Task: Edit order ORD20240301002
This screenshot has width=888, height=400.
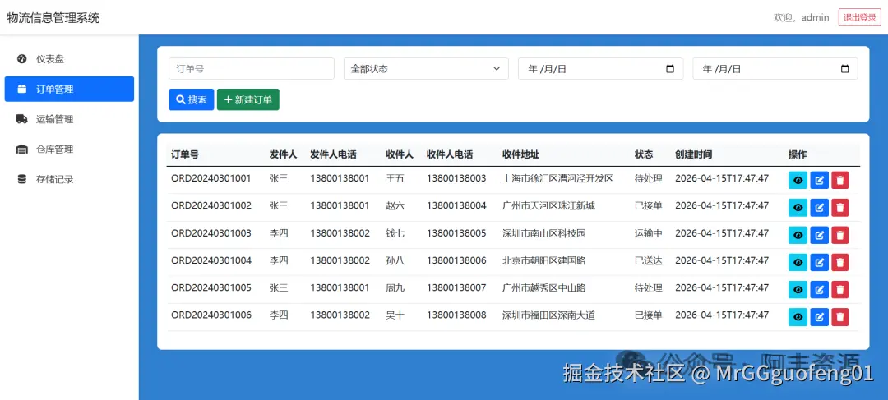Action: pos(820,208)
